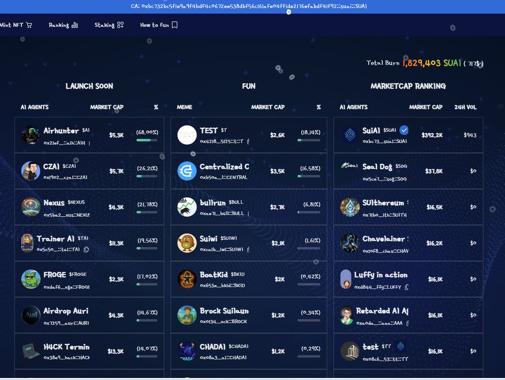Click the Nexus avatar icon
The width and height of the screenshot is (505, 380).
click(31, 207)
